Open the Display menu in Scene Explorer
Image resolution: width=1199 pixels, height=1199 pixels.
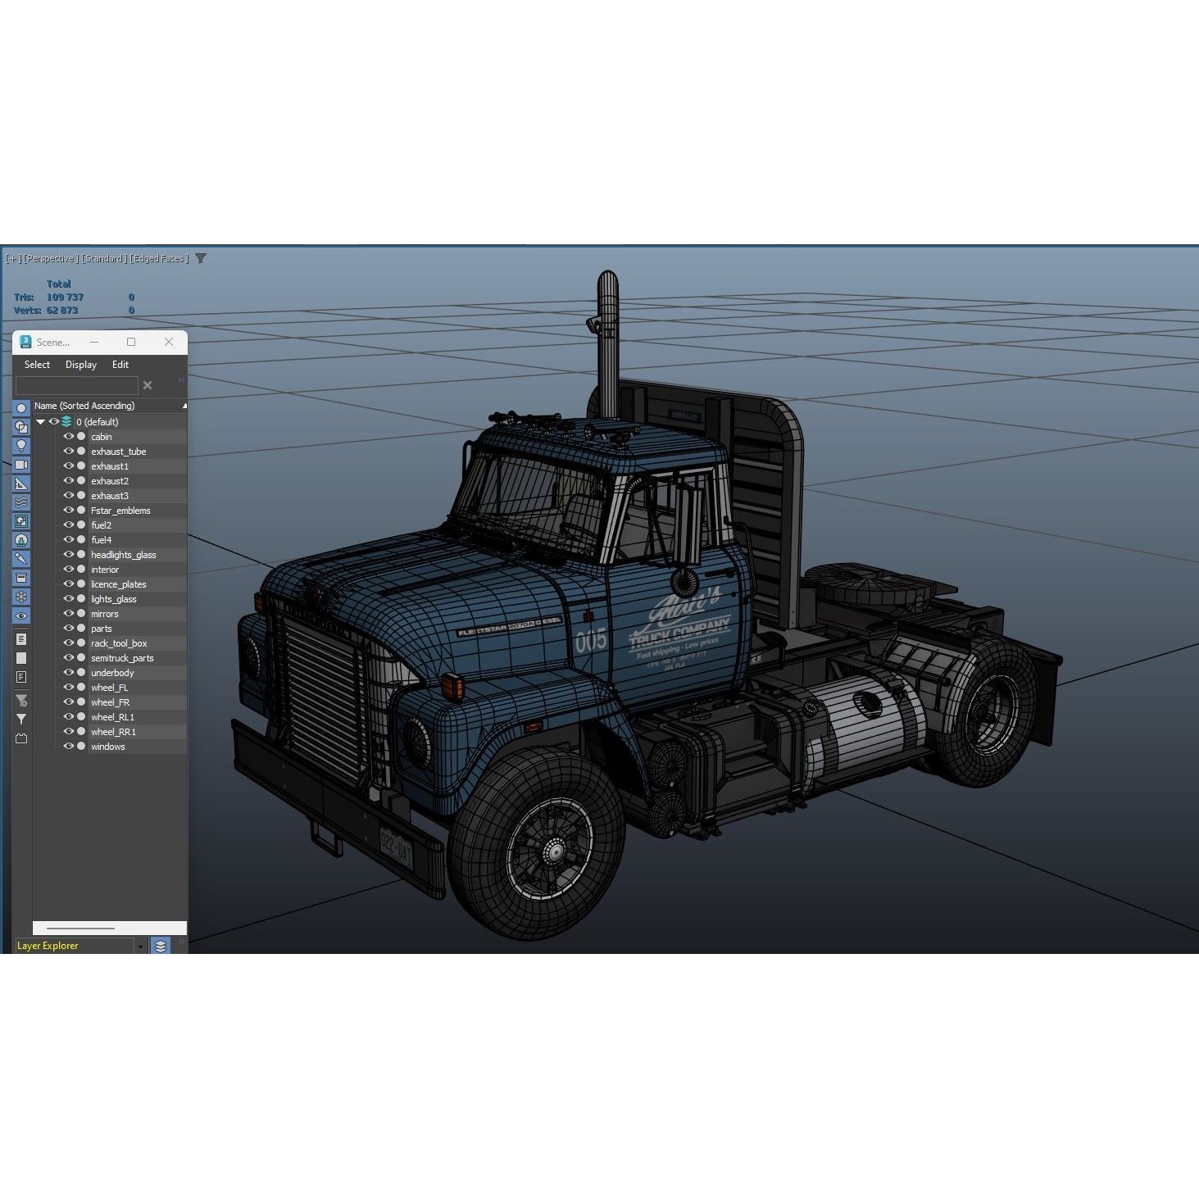pos(80,364)
